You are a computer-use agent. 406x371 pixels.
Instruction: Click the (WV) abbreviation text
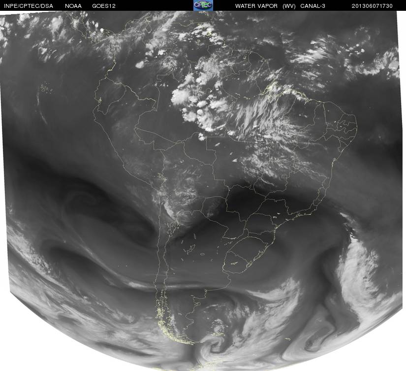(x=289, y=6)
